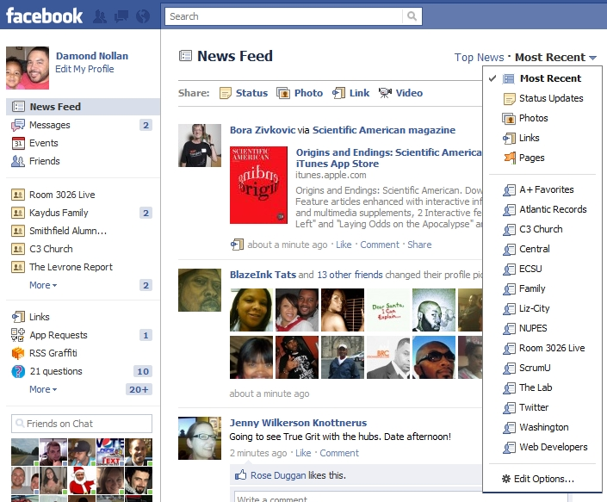Click the Links sidebar icon
Image resolution: width=607 pixels, height=502 pixels.
(x=18, y=317)
